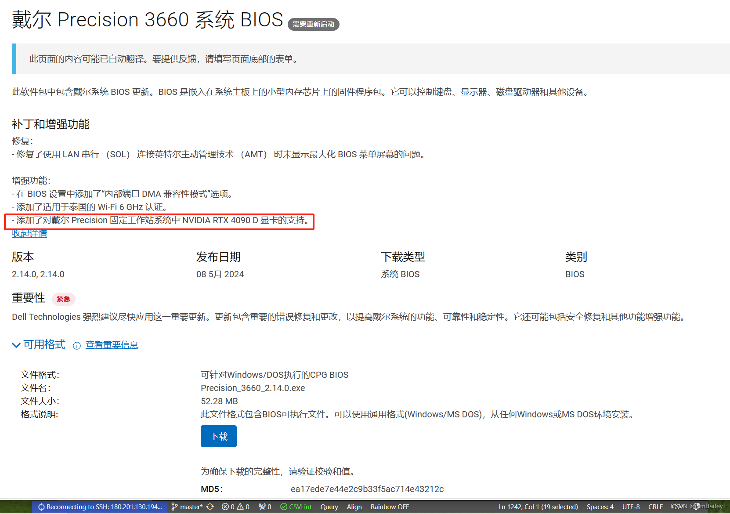Open errors and warnings counter
730x514 pixels.
(x=235, y=507)
